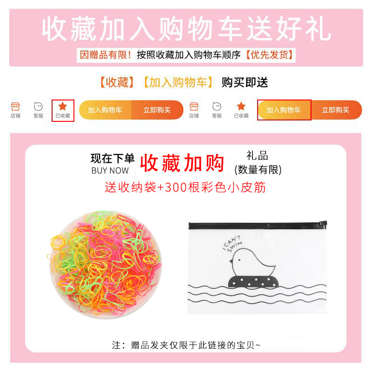This screenshot has width=372, height=372.
Task: Click 立即购买 in the first button bar
Action: [157, 110]
